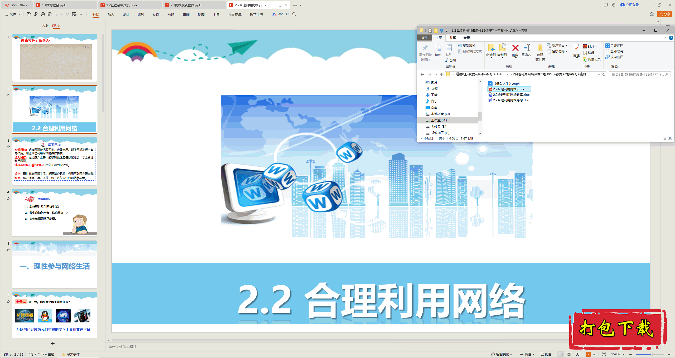Toggle 备注 notes in status bar
Image resolution: width=675 pixels, height=358 pixels.
pos(527,354)
